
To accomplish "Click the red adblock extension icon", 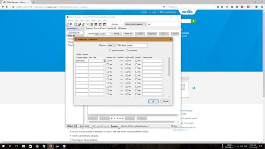I will [x=242, y=7].
